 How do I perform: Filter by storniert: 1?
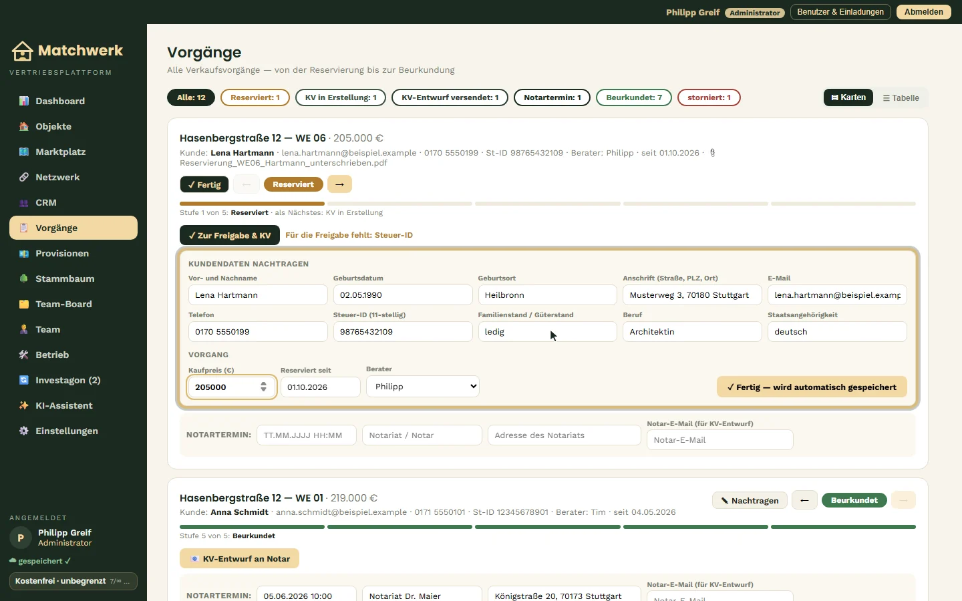pyautogui.click(x=709, y=97)
